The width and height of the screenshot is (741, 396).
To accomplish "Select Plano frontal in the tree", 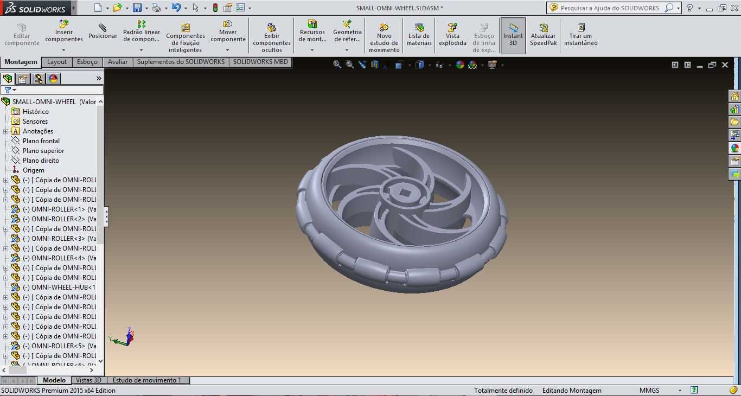I will (41, 141).
